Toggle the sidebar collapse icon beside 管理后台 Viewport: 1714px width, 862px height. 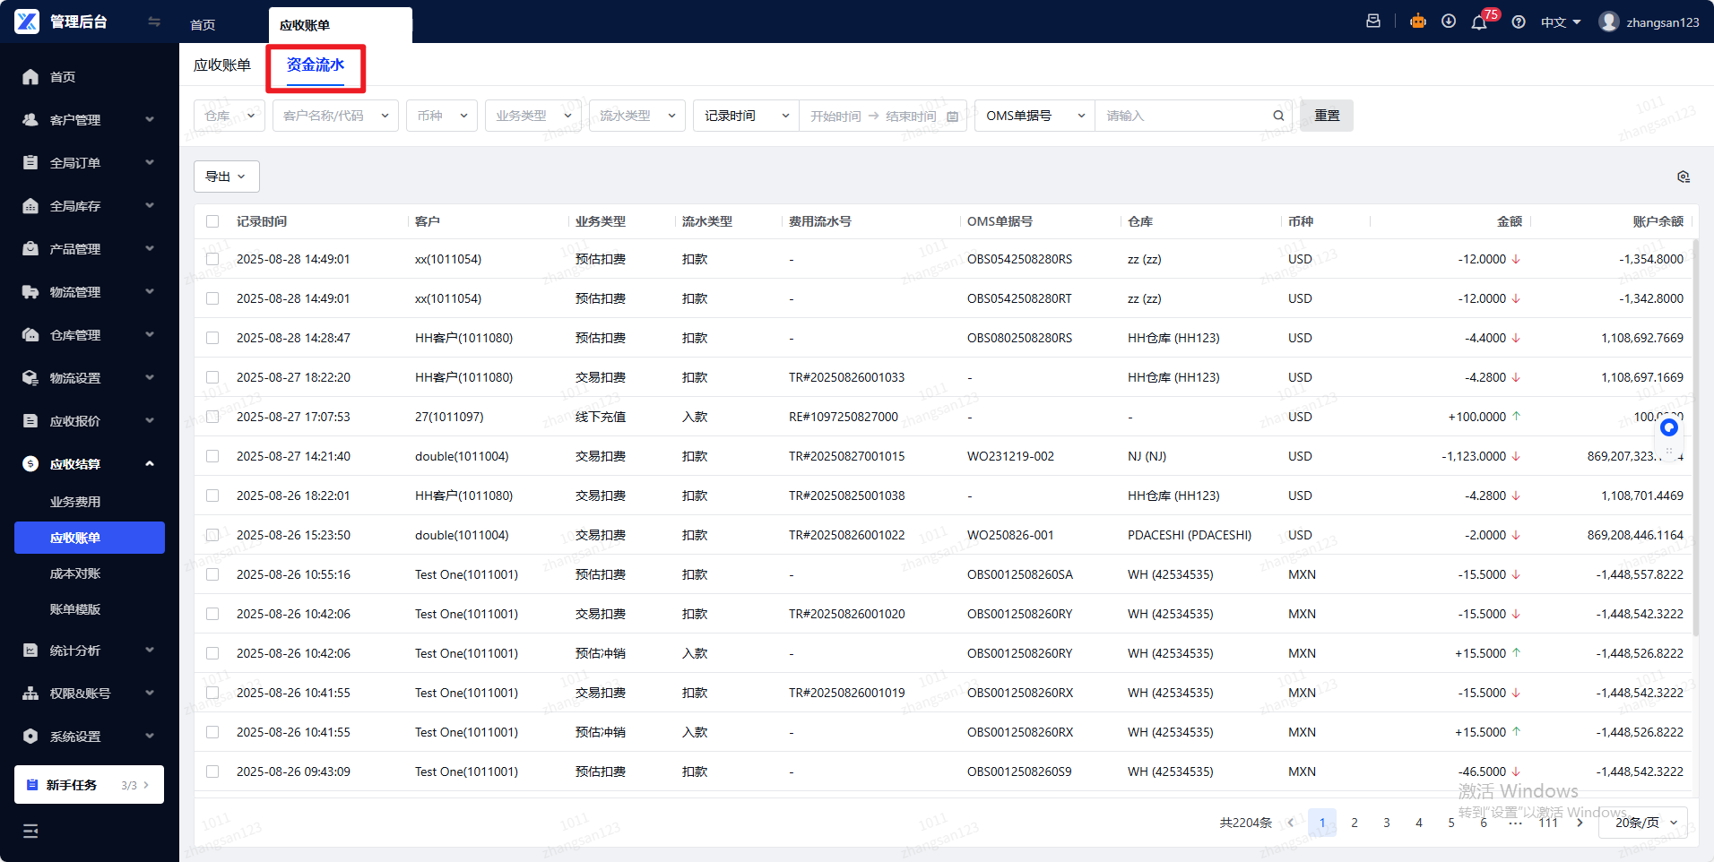154,22
